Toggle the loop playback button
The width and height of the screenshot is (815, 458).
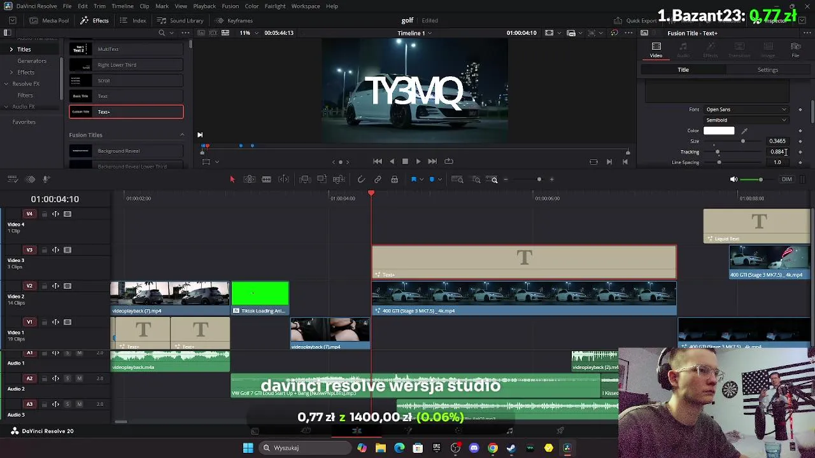click(449, 162)
